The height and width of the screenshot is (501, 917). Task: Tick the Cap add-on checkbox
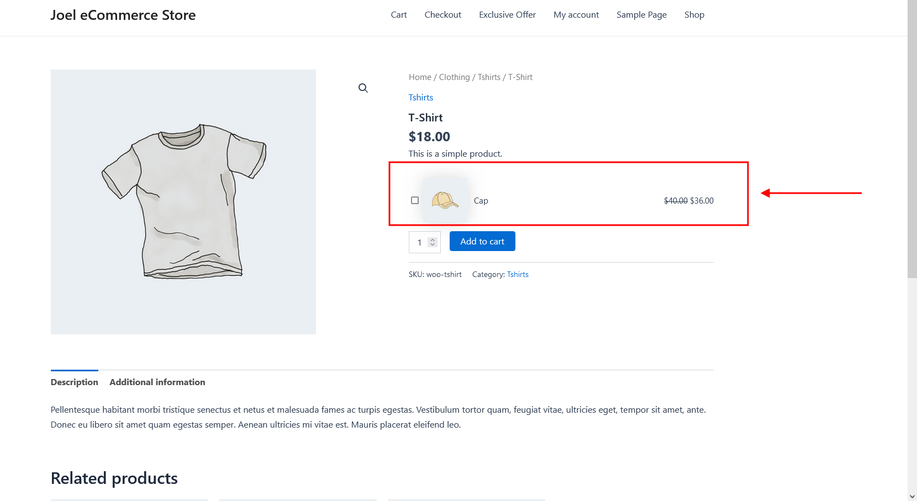pos(415,200)
